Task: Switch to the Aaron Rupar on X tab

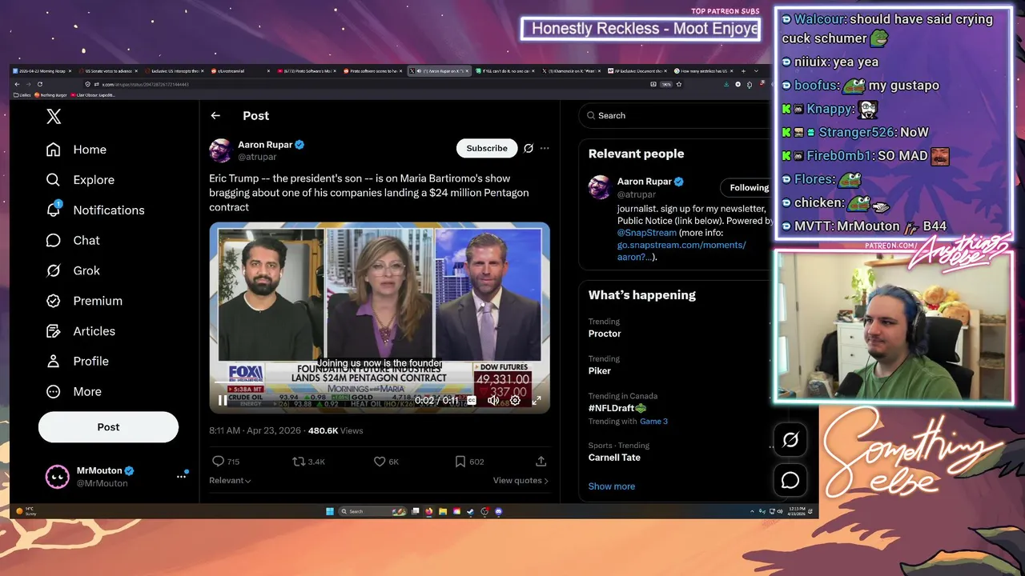Action: (440, 71)
